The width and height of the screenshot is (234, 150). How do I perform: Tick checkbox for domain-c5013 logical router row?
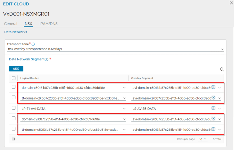click(13, 87)
